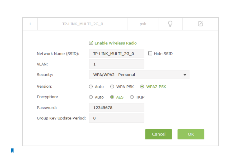This screenshot has height=153, width=241.
Task: Click the TP-LINK_MULTI_2G_0 cell in table row
Action: tap(83, 24)
